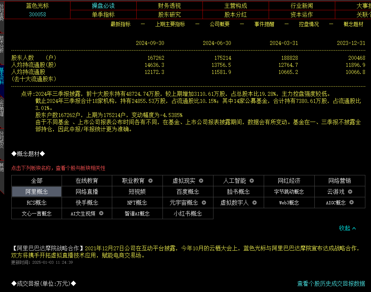This screenshot has height=292, width=371.
Task: Select the 虚拟数字人 concept
Action: (x=234, y=203)
